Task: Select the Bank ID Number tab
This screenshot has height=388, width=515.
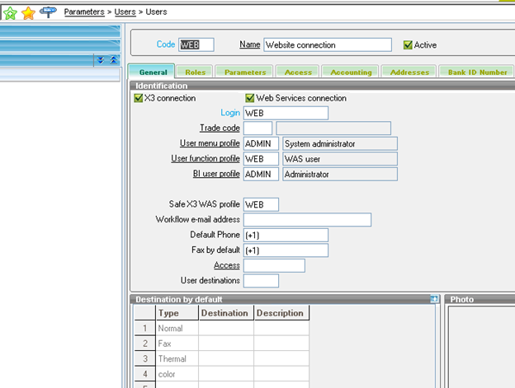Action: tap(476, 72)
